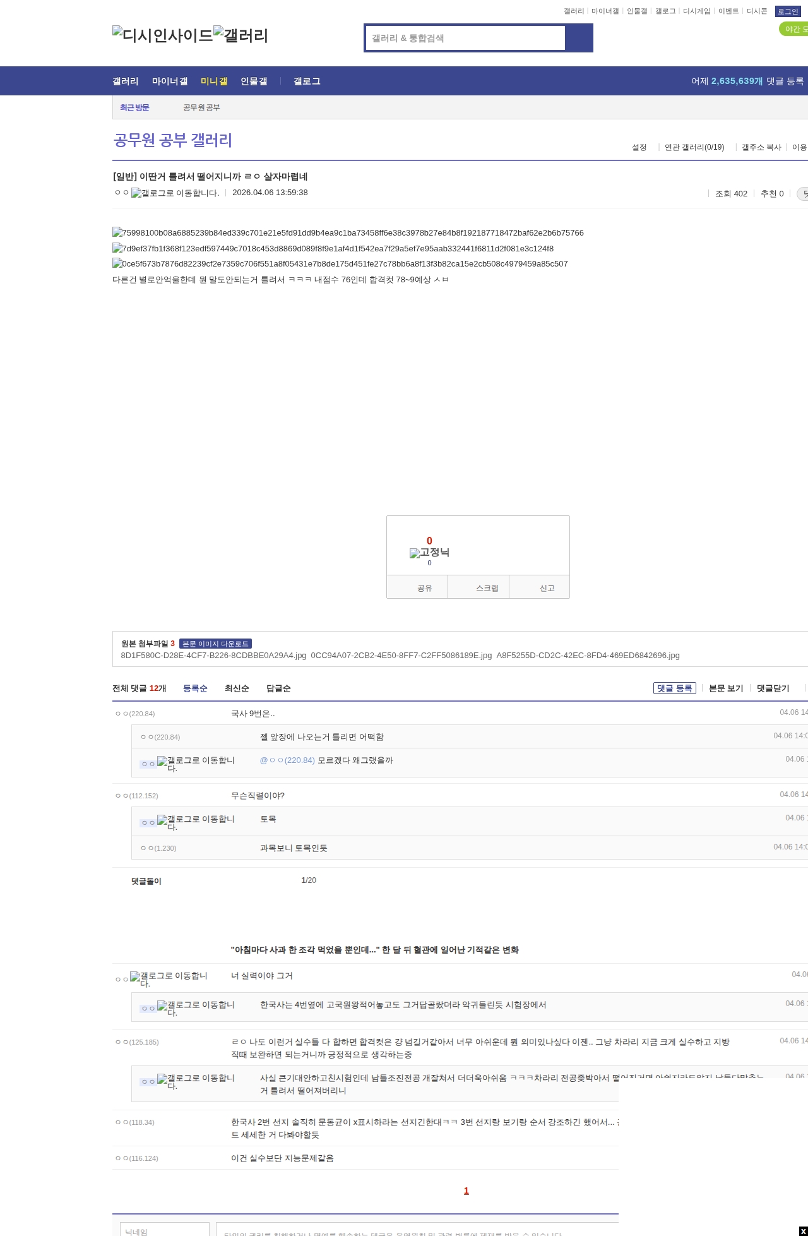
Task: Open the 공무원 공부 recent visit link
Action: (x=201, y=108)
